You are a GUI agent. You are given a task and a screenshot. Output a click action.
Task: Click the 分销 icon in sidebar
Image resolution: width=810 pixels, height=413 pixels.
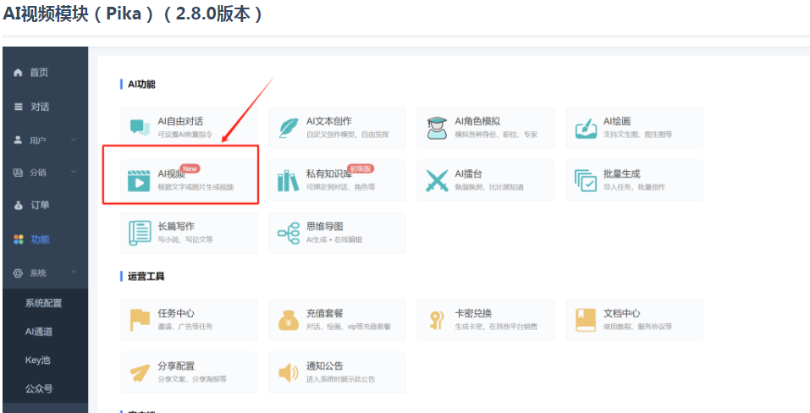tap(18, 173)
